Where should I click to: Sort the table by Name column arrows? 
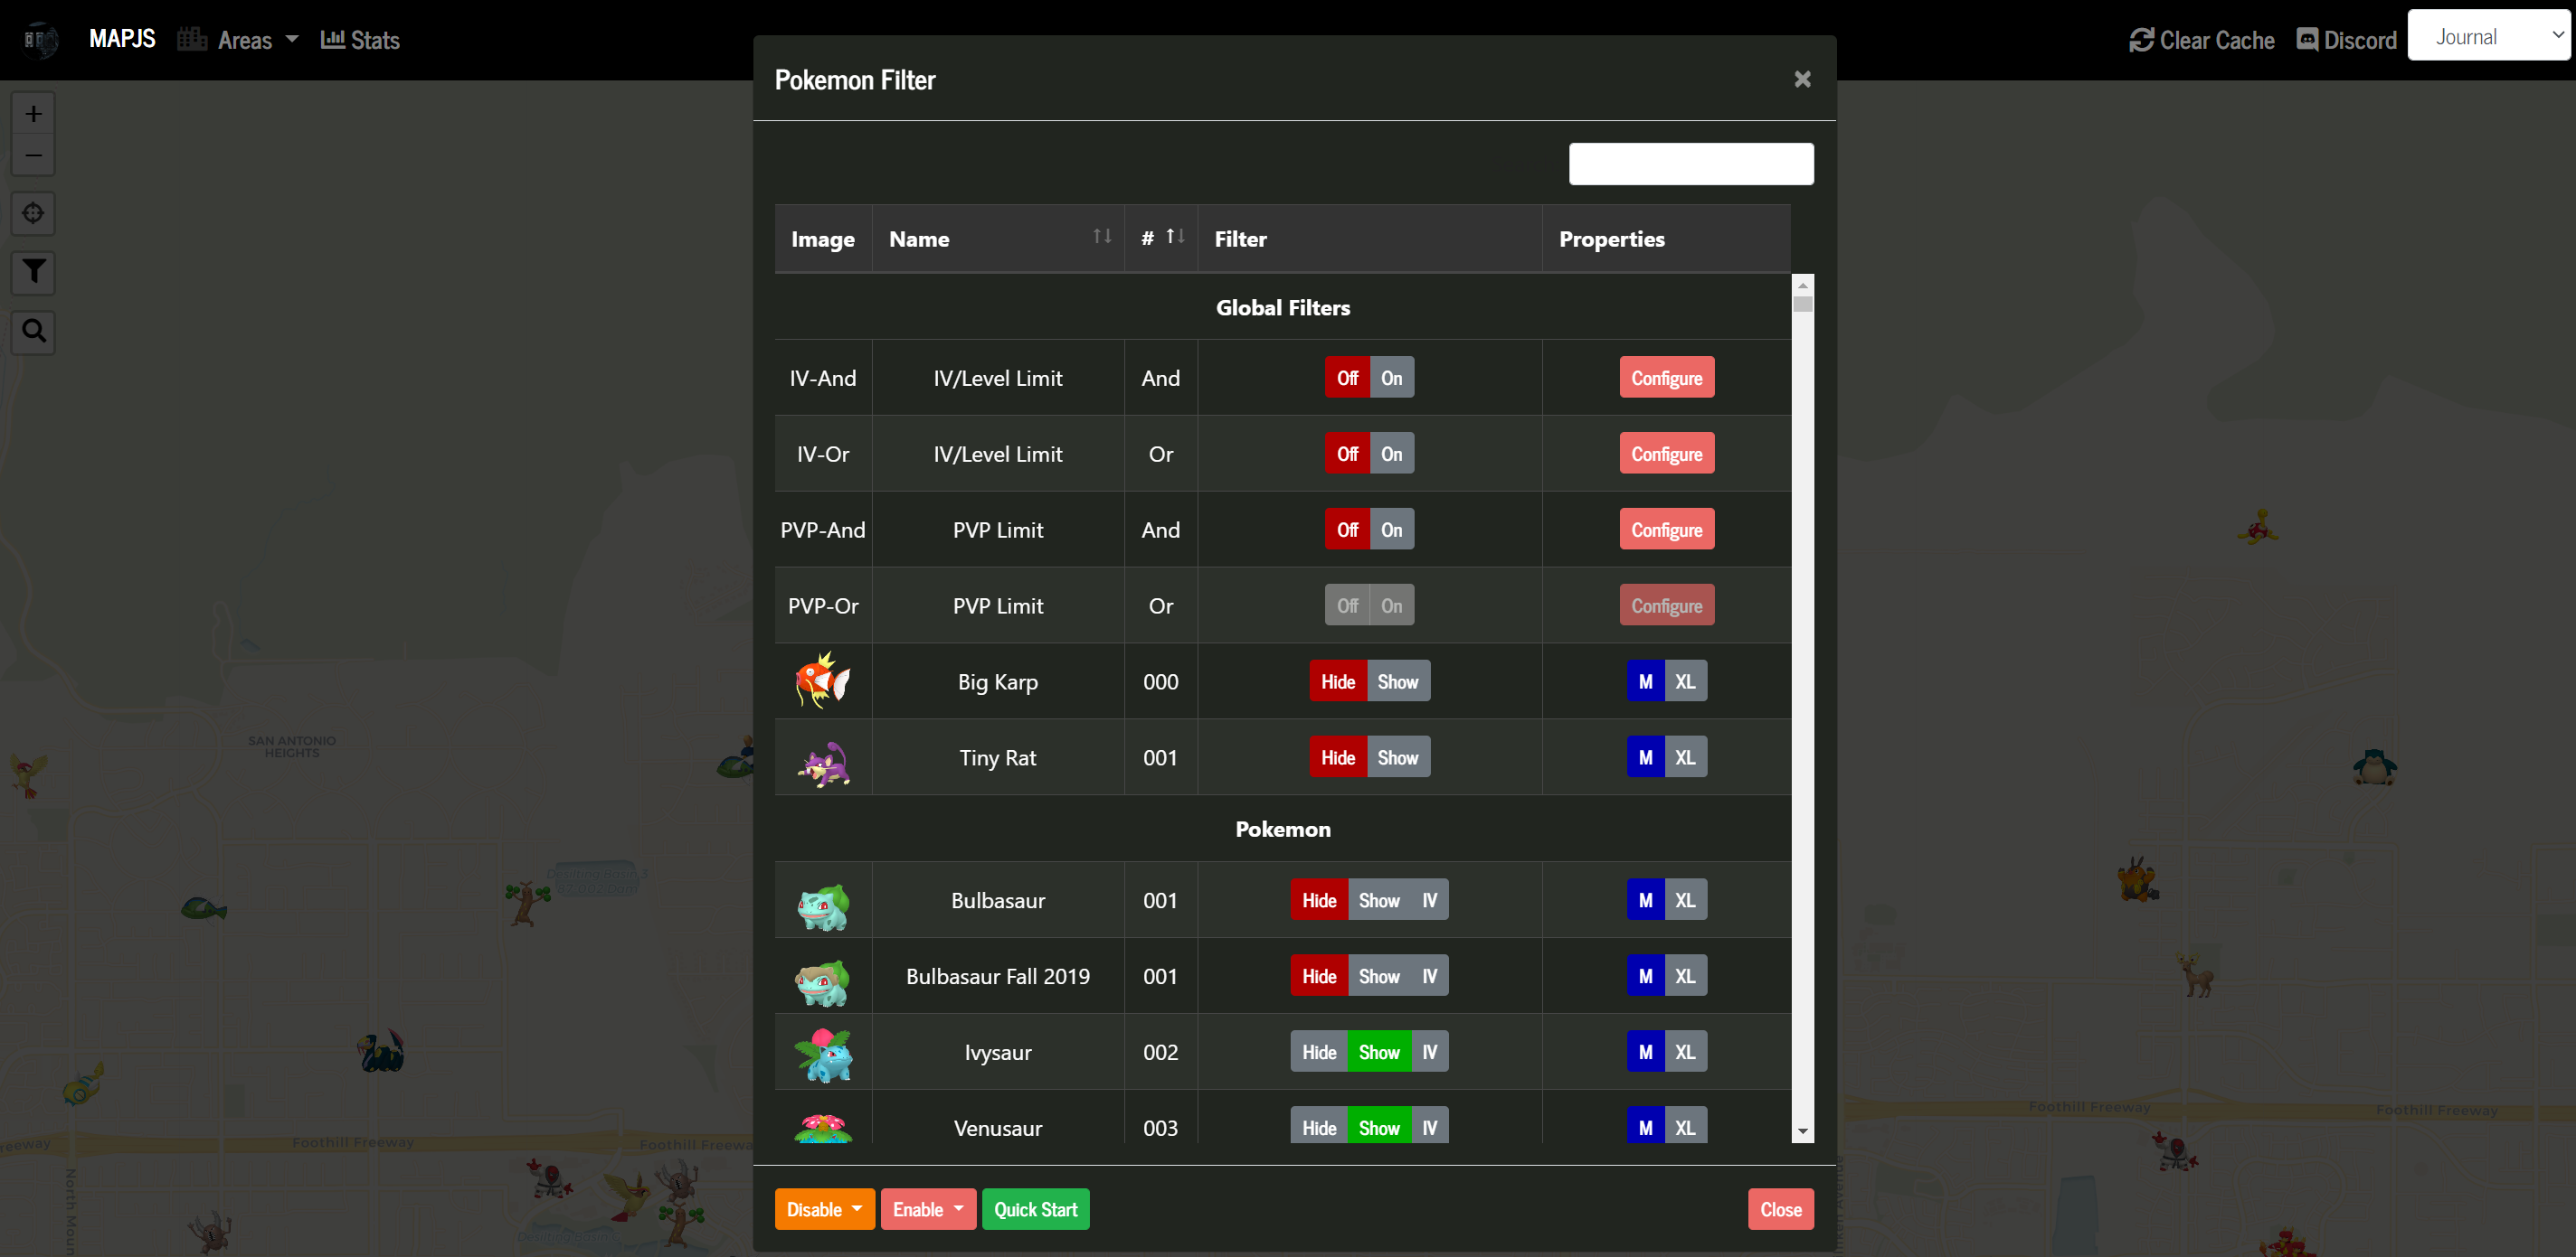[x=1102, y=237]
